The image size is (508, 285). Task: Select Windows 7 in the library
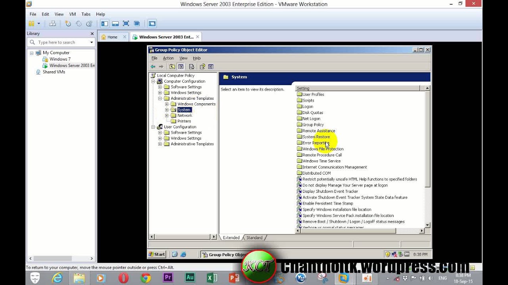[x=60, y=59]
